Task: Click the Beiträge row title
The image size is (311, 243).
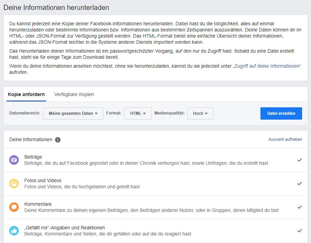Action: click(33, 157)
